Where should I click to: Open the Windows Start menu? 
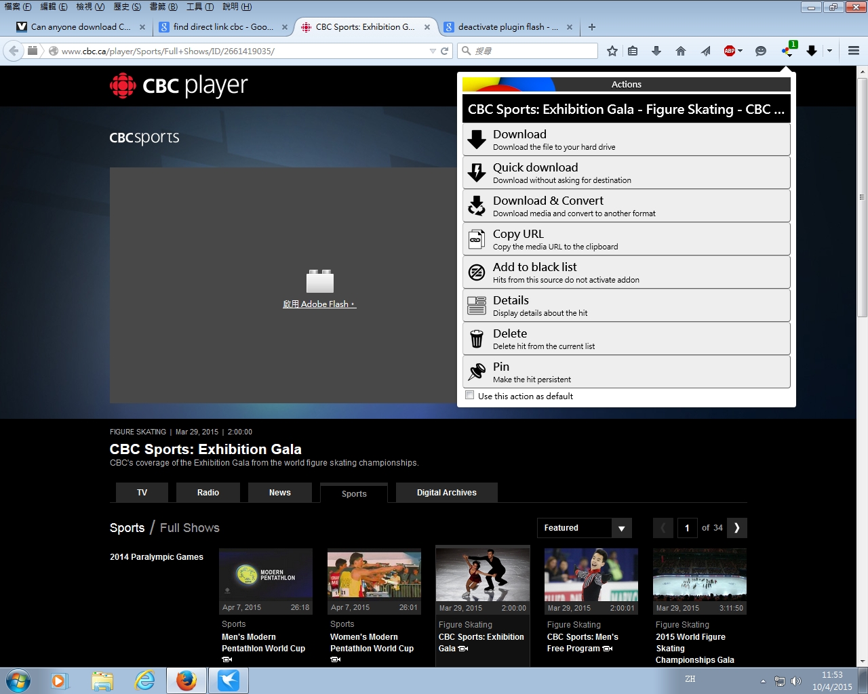pos(18,680)
